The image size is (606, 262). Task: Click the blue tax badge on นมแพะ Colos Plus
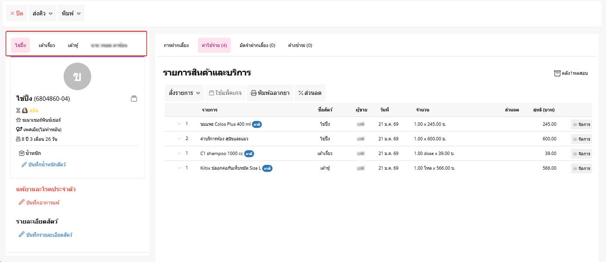[x=257, y=124]
